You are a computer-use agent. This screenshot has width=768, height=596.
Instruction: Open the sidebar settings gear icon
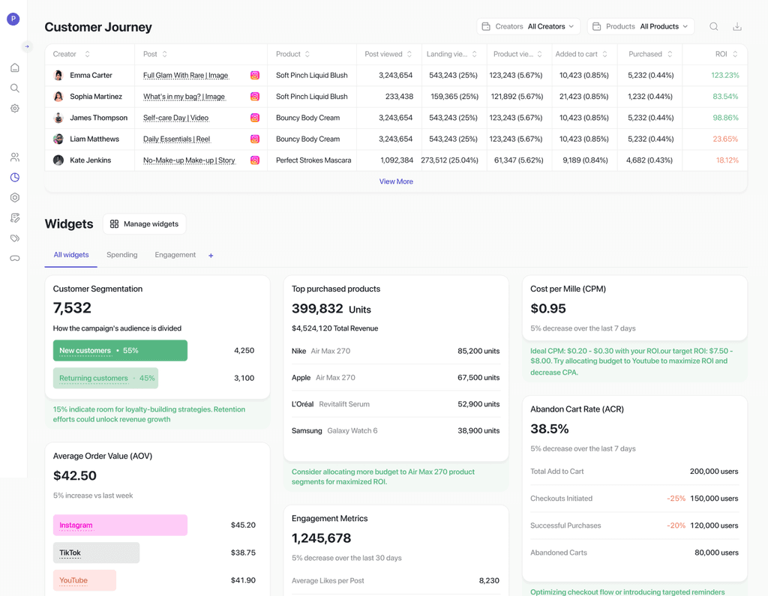point(15,108)
